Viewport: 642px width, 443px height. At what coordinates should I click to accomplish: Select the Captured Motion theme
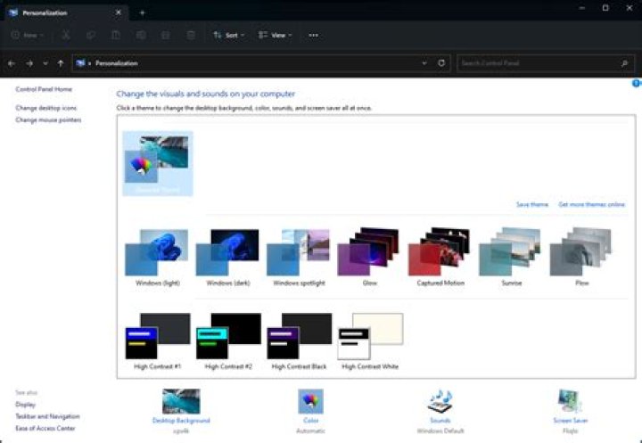pyautogui.click(x=440, y=257)
